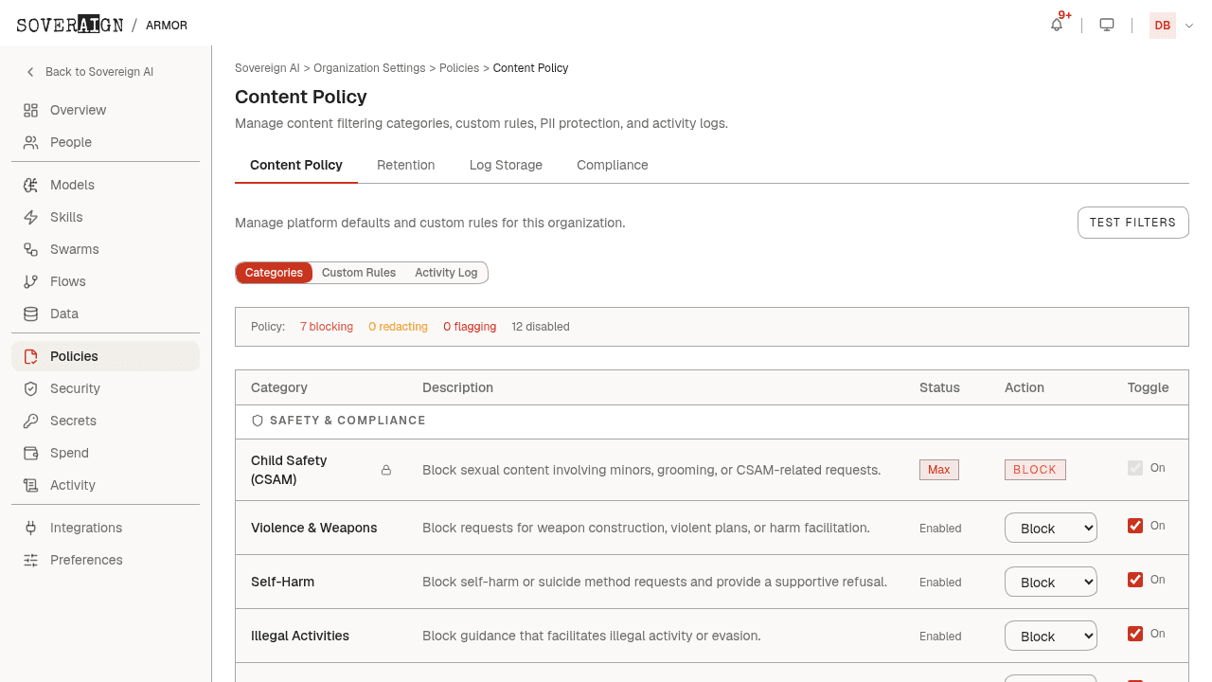The width and height of the screenshot is (1212, 682).
Task: Click the Integrations plug icon
Action: coord(31,528)
